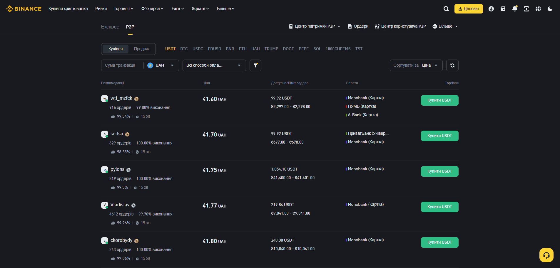560x268 pixels.
Task: Switch to the Продаж toggle
Action: click(x=141, y=49)
